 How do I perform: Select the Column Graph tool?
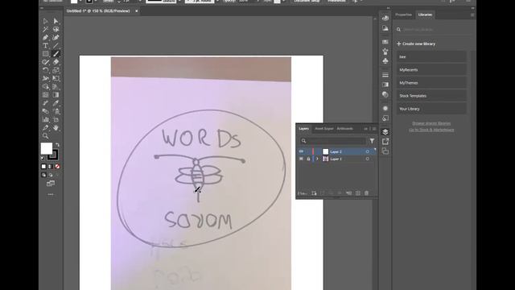[46, 120]
